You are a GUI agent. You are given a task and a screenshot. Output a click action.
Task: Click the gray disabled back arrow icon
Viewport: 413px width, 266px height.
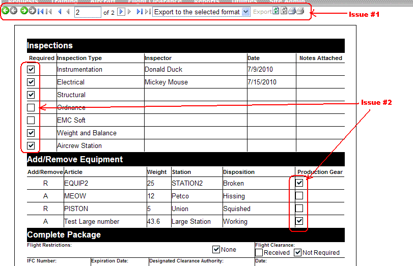[x=14, y=11]
